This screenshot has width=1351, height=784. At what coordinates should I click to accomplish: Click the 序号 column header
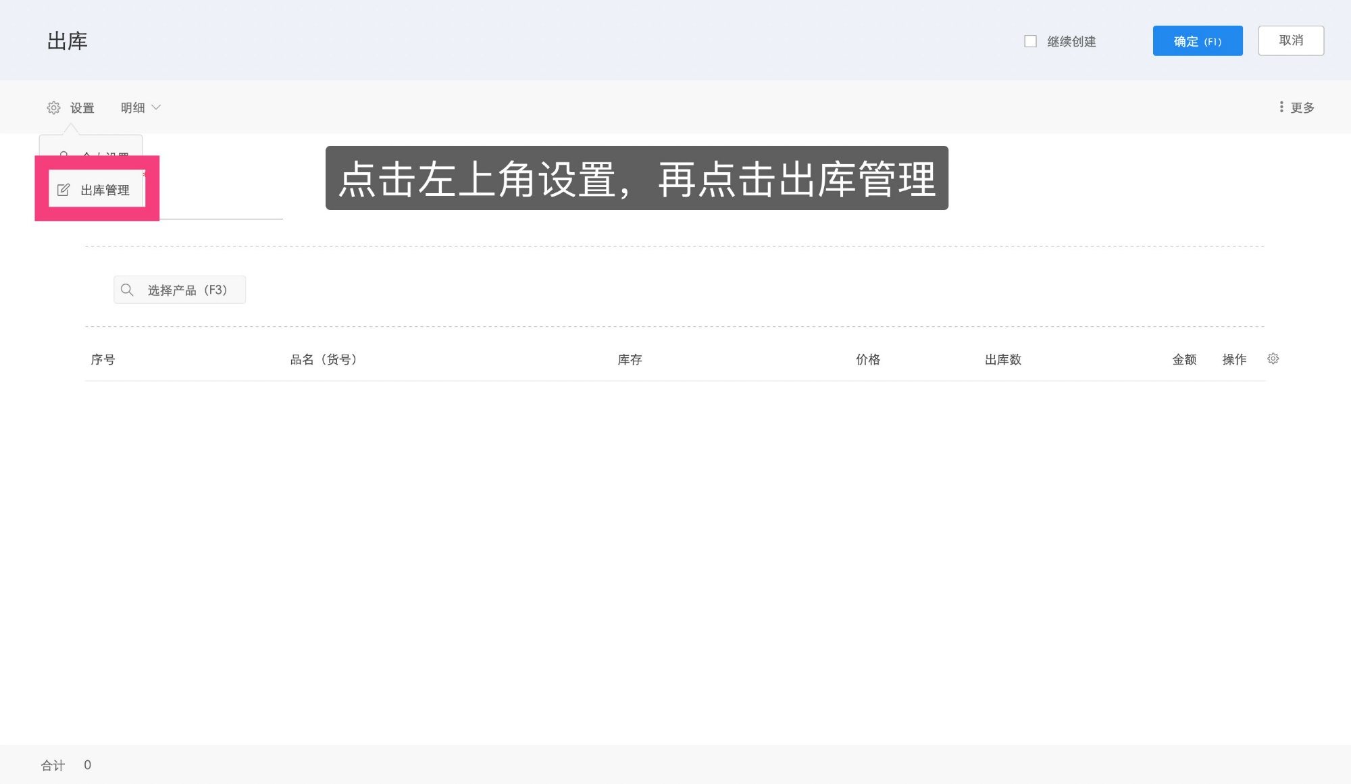pos(103,359)
